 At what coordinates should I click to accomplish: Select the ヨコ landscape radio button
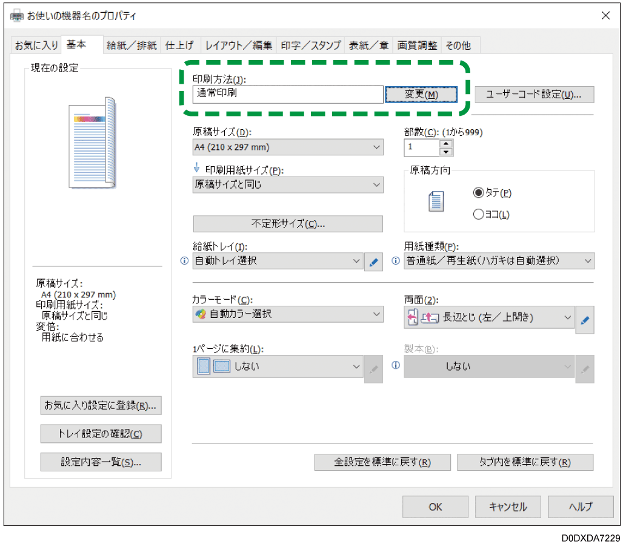coord(478,214)
